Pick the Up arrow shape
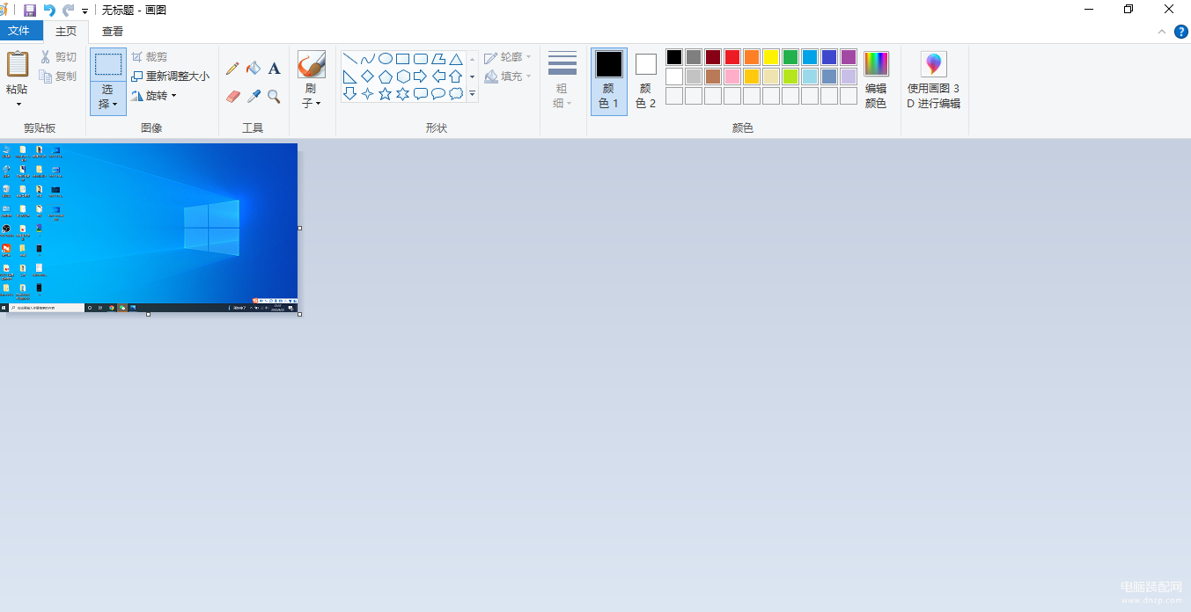1191x612 pixels. [x=456, y=76]
